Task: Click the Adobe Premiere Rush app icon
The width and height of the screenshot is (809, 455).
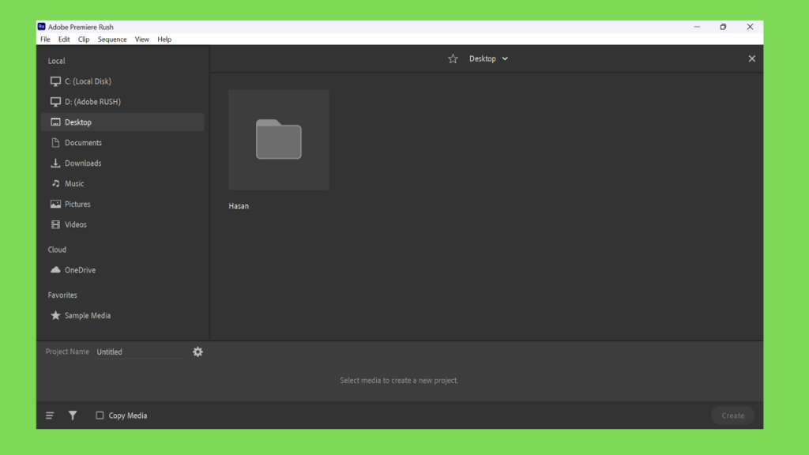Action: point(41,27)
